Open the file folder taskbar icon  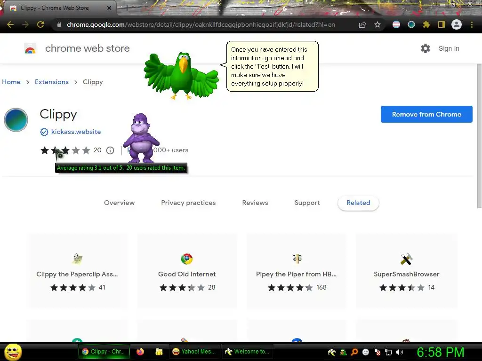tap(159, 352)
